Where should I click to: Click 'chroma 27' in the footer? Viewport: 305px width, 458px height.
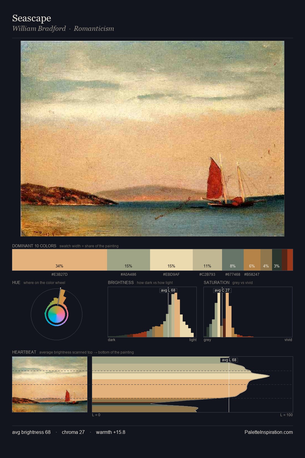73,432
